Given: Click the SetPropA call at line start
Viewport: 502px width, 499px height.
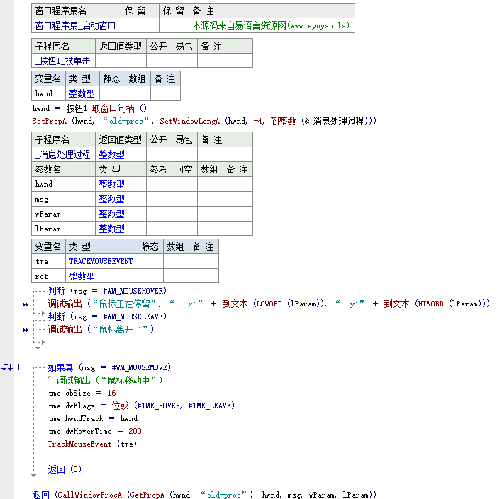Looking at the screenshot, I should point(50,121).
